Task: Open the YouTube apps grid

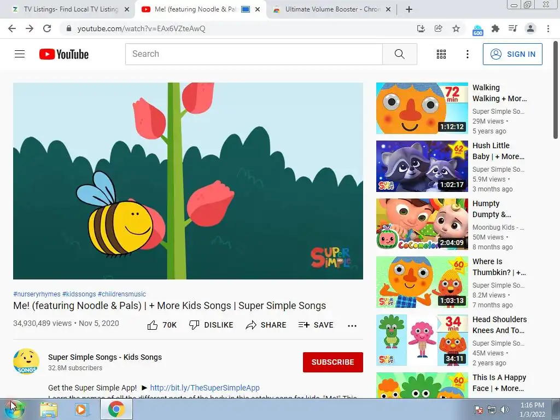Action: coord(441,54)
